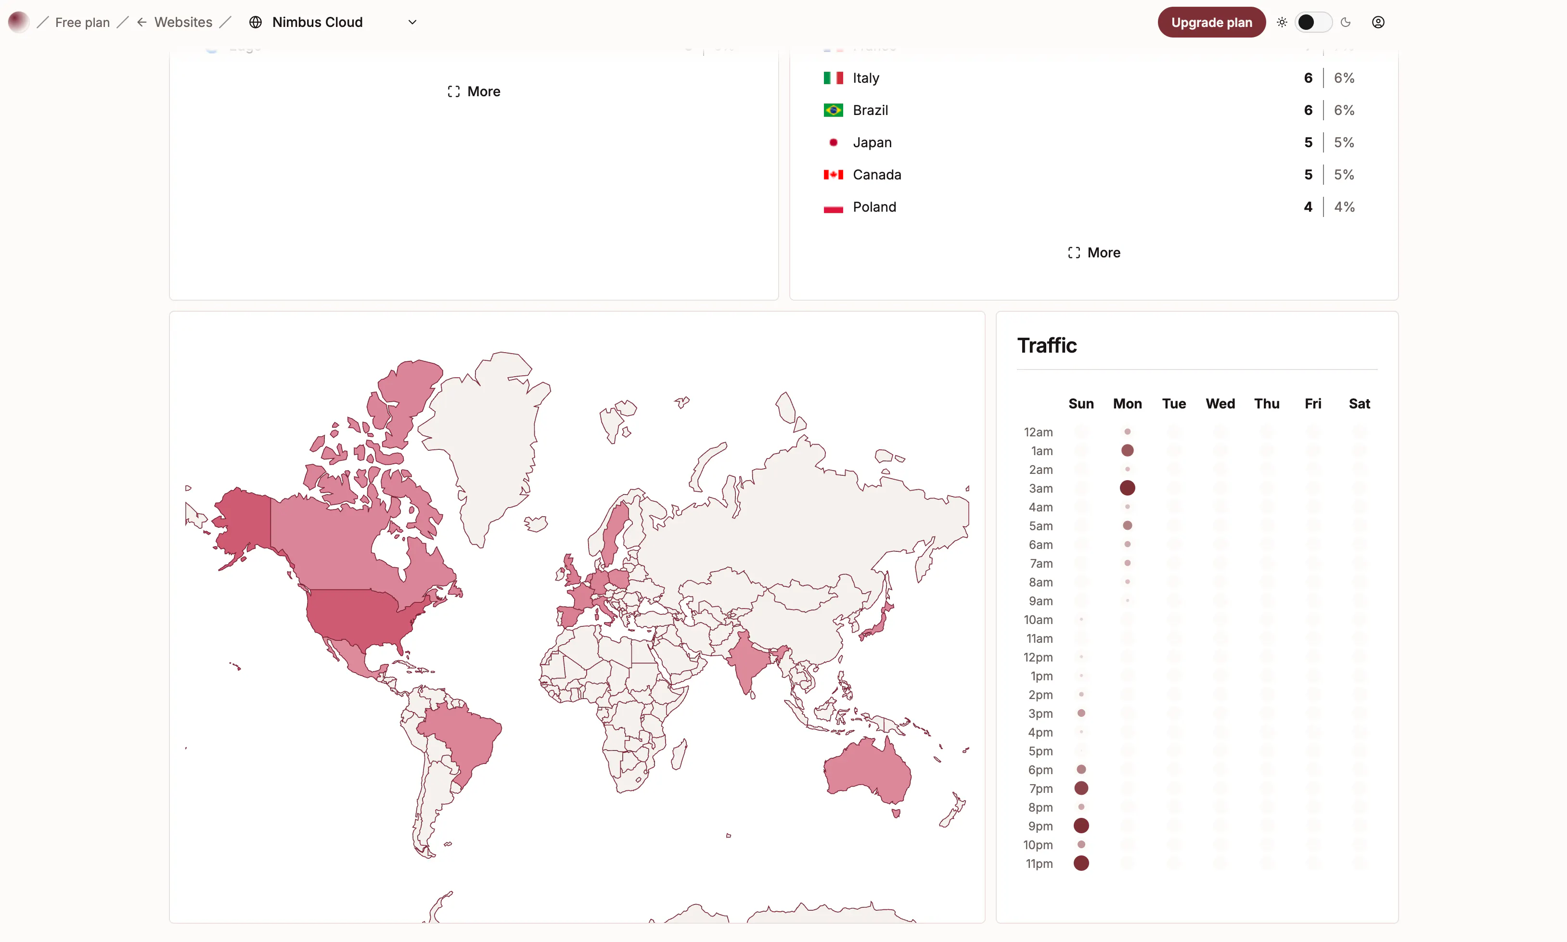The height and width of the screenshot is (942, 1567).
Task: Toggle the dark mode switch
Action: pos(1313,22)
